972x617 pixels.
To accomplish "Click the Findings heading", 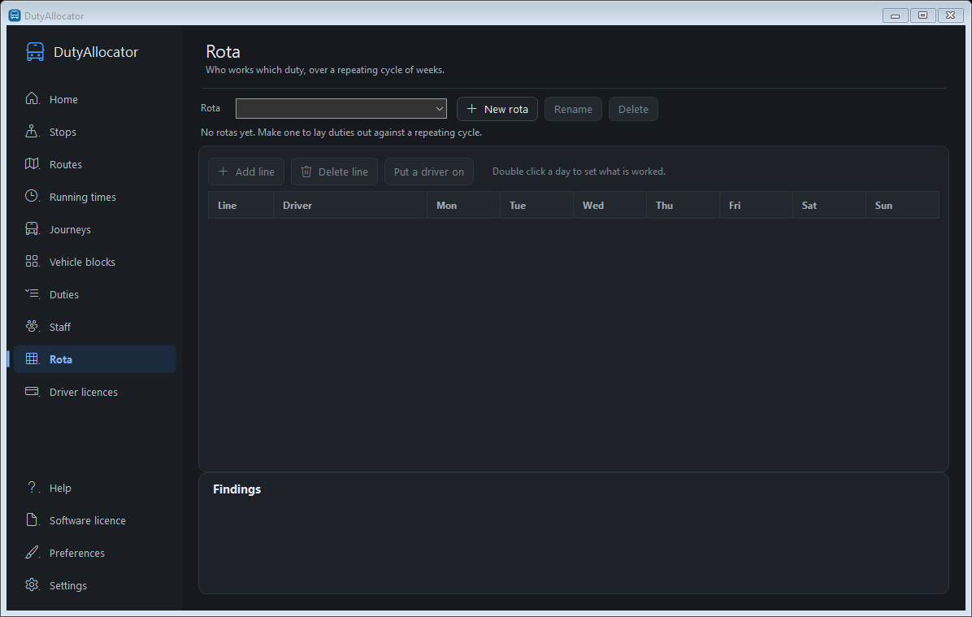I will click(236, 489).
